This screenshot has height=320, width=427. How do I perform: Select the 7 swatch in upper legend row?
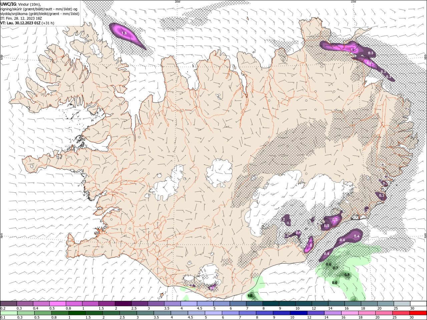point(254,304)
